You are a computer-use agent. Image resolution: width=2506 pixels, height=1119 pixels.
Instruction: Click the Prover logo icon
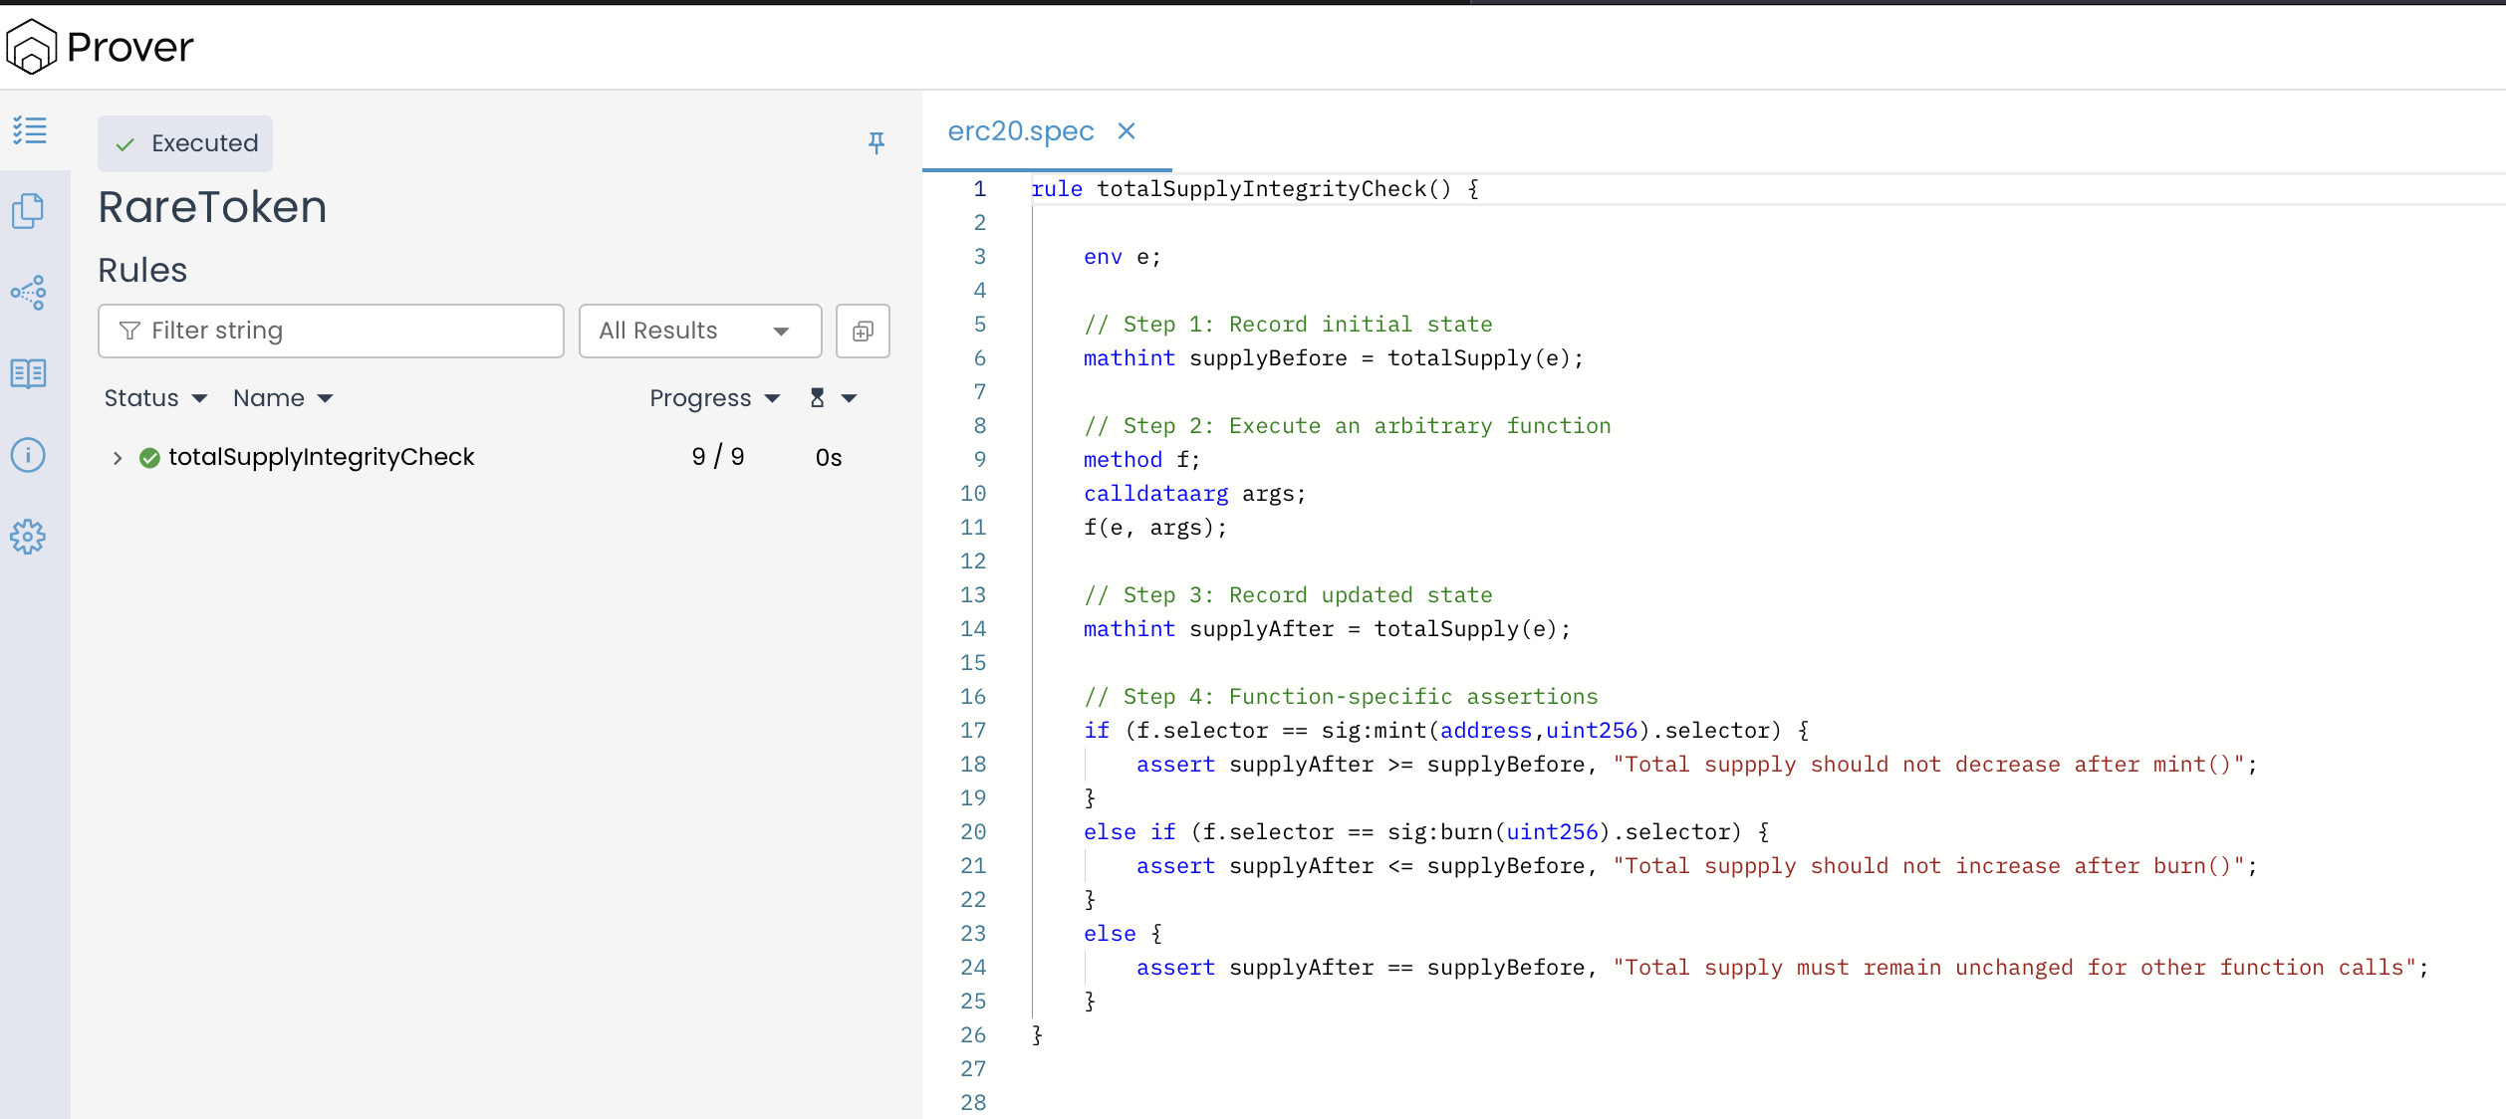point(32,46)
